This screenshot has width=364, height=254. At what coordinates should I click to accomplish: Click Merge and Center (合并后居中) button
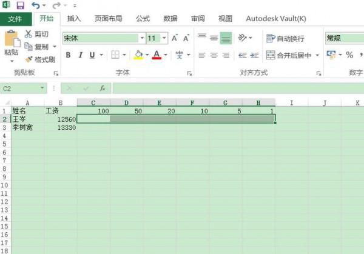(x=289, y=55)
